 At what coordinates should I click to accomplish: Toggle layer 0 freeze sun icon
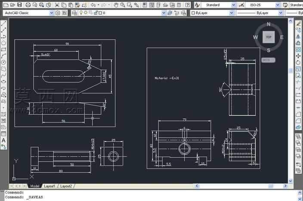pos(86,13)
